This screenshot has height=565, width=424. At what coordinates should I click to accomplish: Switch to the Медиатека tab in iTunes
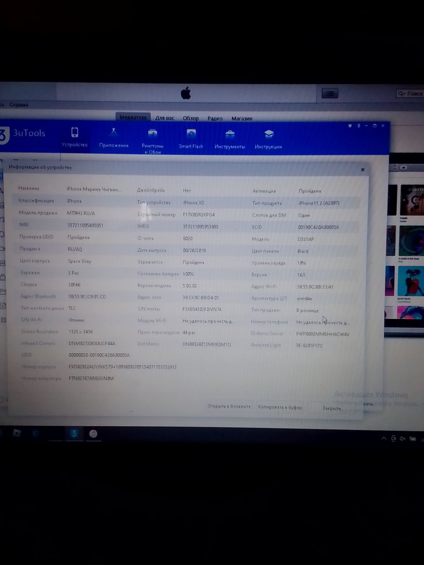(133, 117)
